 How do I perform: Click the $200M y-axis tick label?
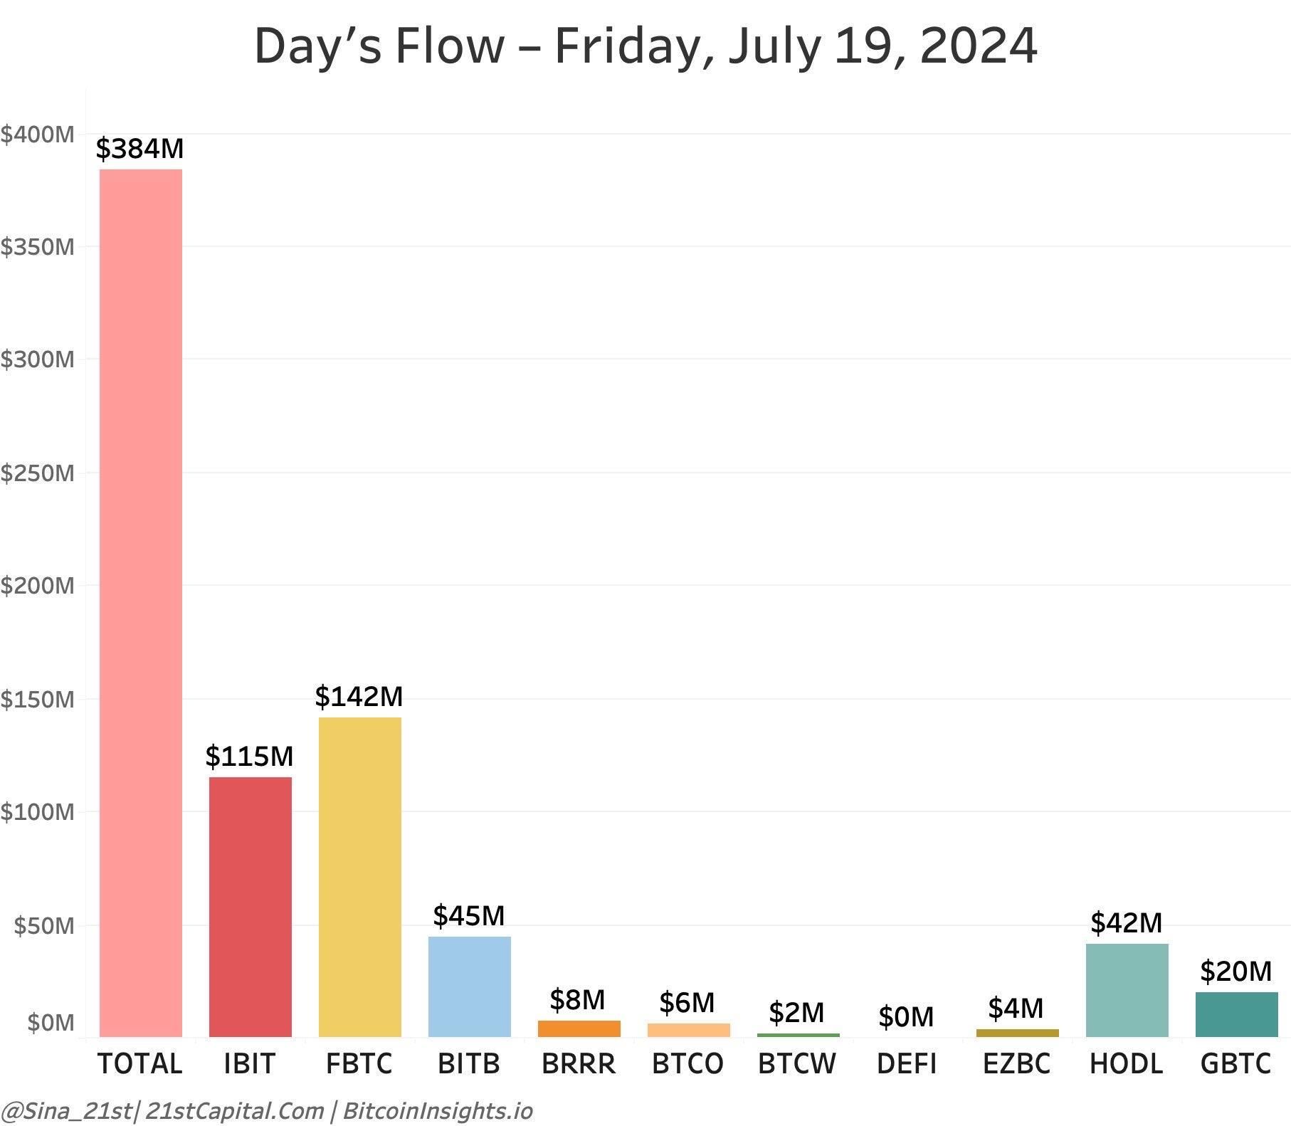click(x=37, y=586)
